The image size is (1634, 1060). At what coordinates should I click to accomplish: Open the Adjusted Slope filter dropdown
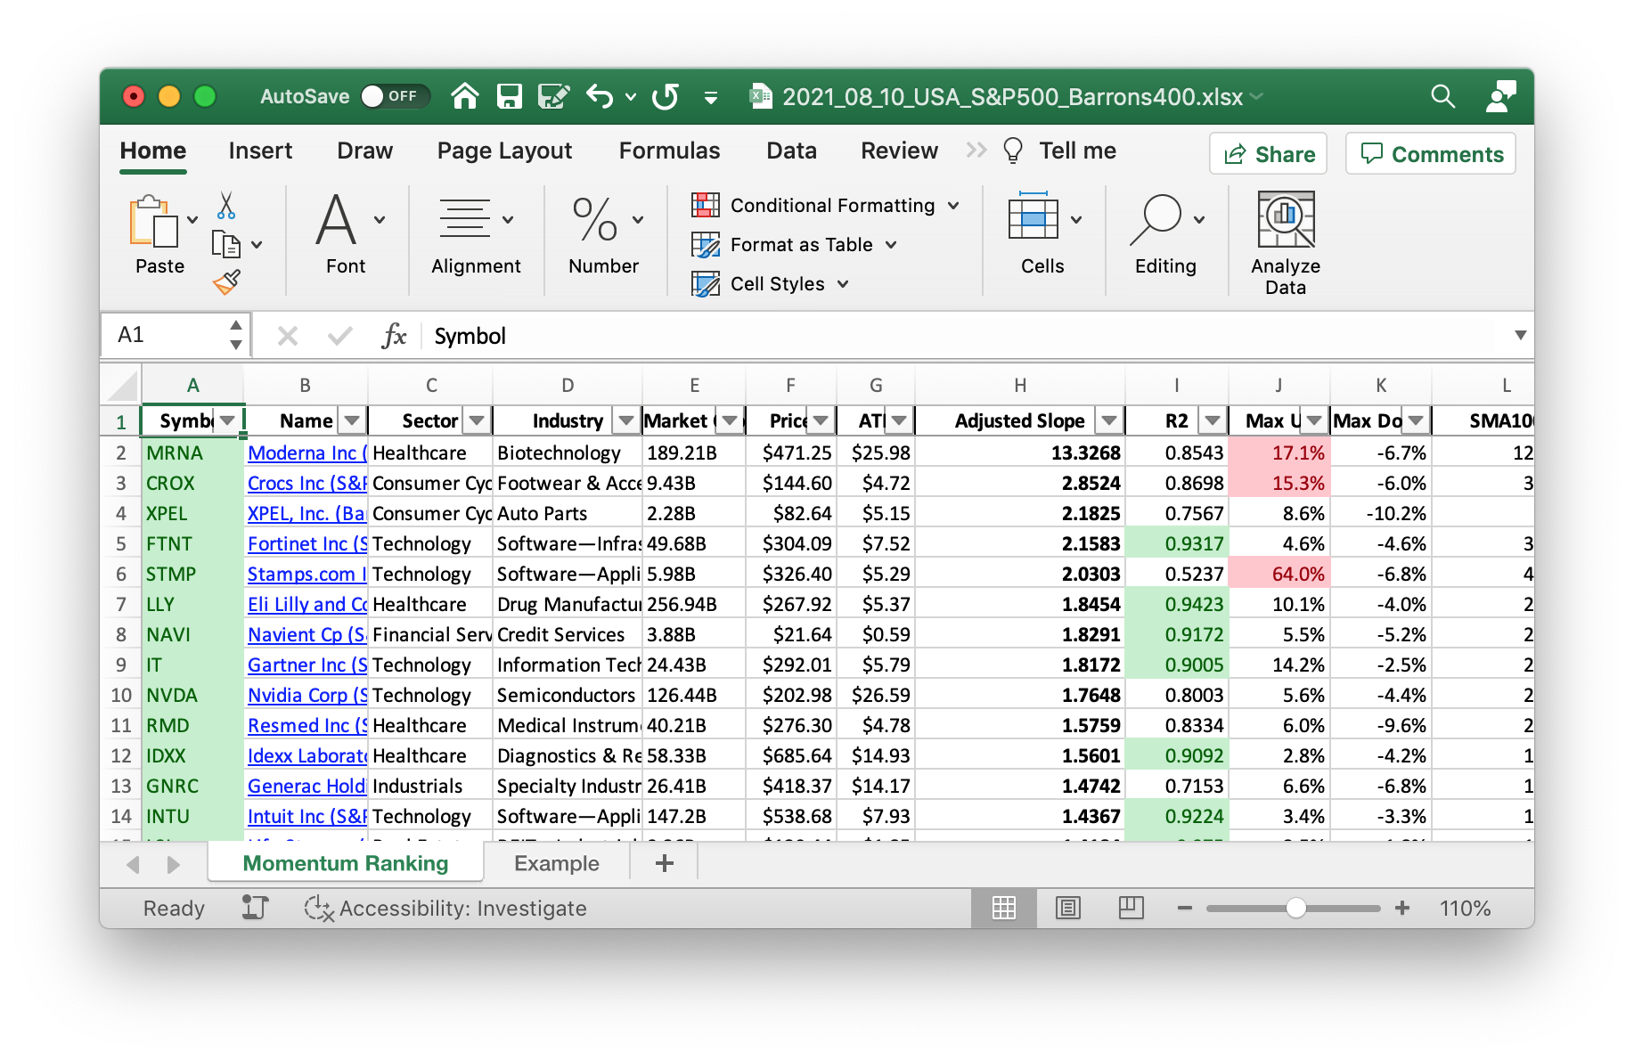1108,420
